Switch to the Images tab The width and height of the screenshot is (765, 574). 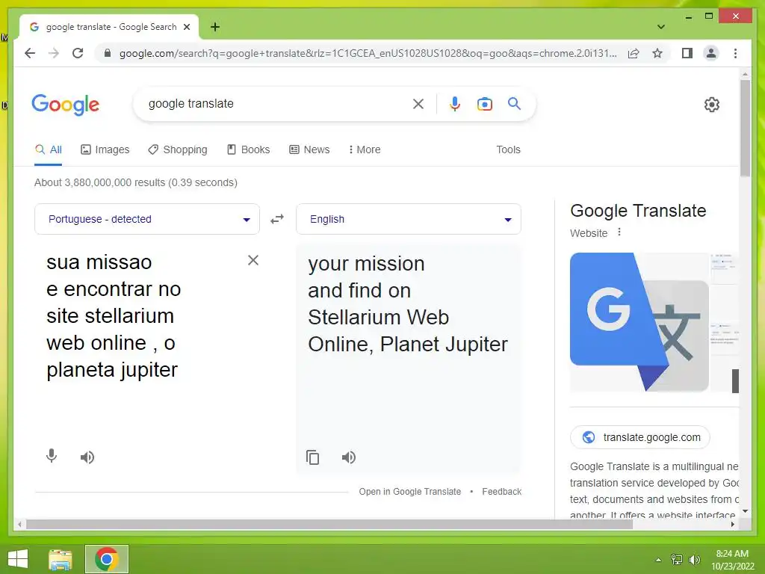(105, 149)
